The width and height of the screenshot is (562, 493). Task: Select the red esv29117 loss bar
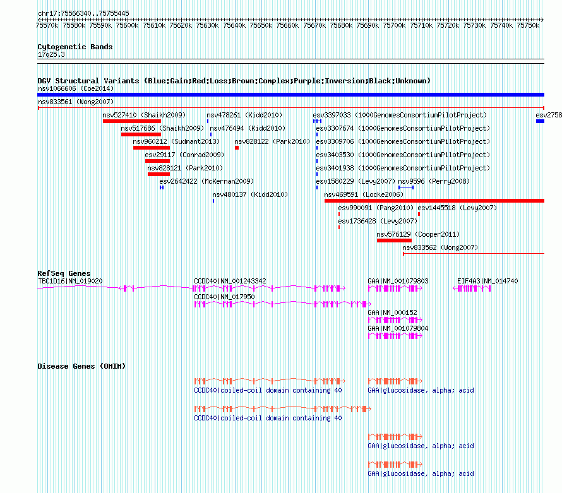click(158, 161)
